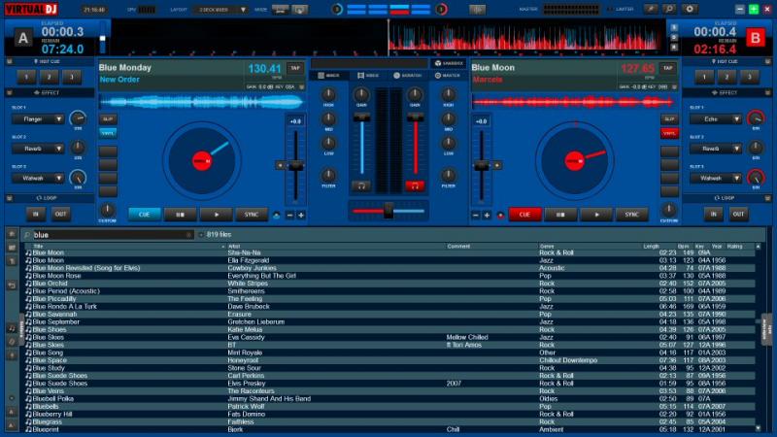The width and height of the screenshot is (777, 437).
Task: Select 'Blue Rondo A La Turk' track row
Action: coord(390,306)
